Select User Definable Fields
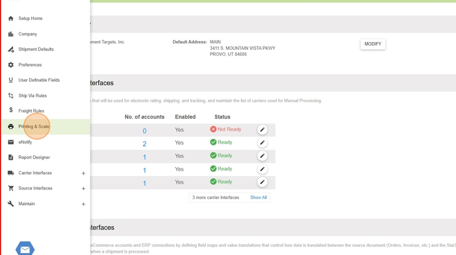This screenshot has height=255, width=456. click(x=39, y=80)
